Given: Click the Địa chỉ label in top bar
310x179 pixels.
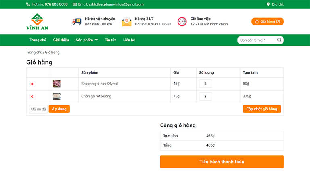Looking at the screenshot, I should pyautogui.click(x=278, y=4).
